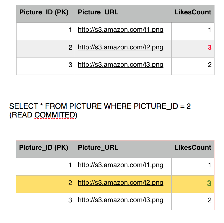
Task: Click the Picture_ID (PK) header in the bottom table
Action: pos(44,148)
